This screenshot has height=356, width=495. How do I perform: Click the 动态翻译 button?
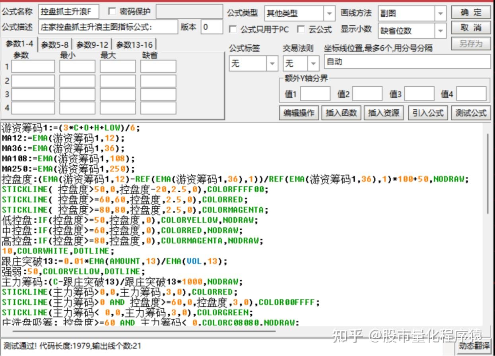[x=474, y=345]
